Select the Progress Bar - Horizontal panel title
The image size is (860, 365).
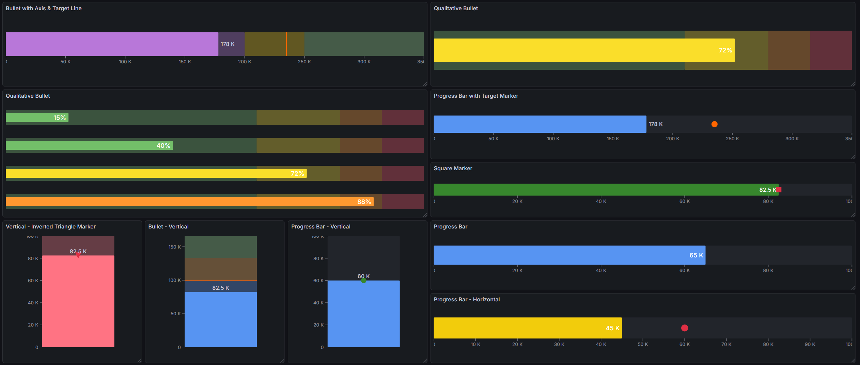pos(466,300)
